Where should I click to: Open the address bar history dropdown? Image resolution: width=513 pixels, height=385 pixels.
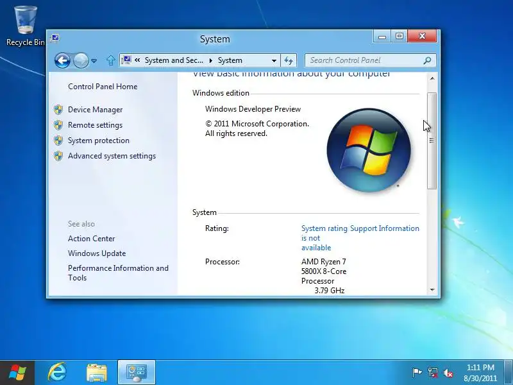(274, 60)
